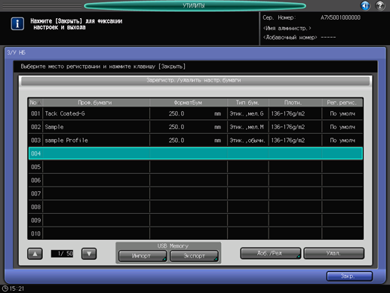Select the highlighted empty row 004
Viewport: 390px width, 293px height.
(195, 153)
